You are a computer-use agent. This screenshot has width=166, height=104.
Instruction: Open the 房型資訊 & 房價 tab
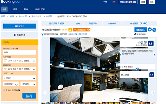click(56, 23)
